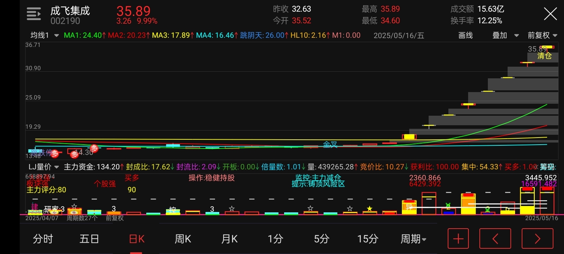Tap the current price 35.89 in header
The height and width of the screenshot is (254, 564).
click(134, 11)
